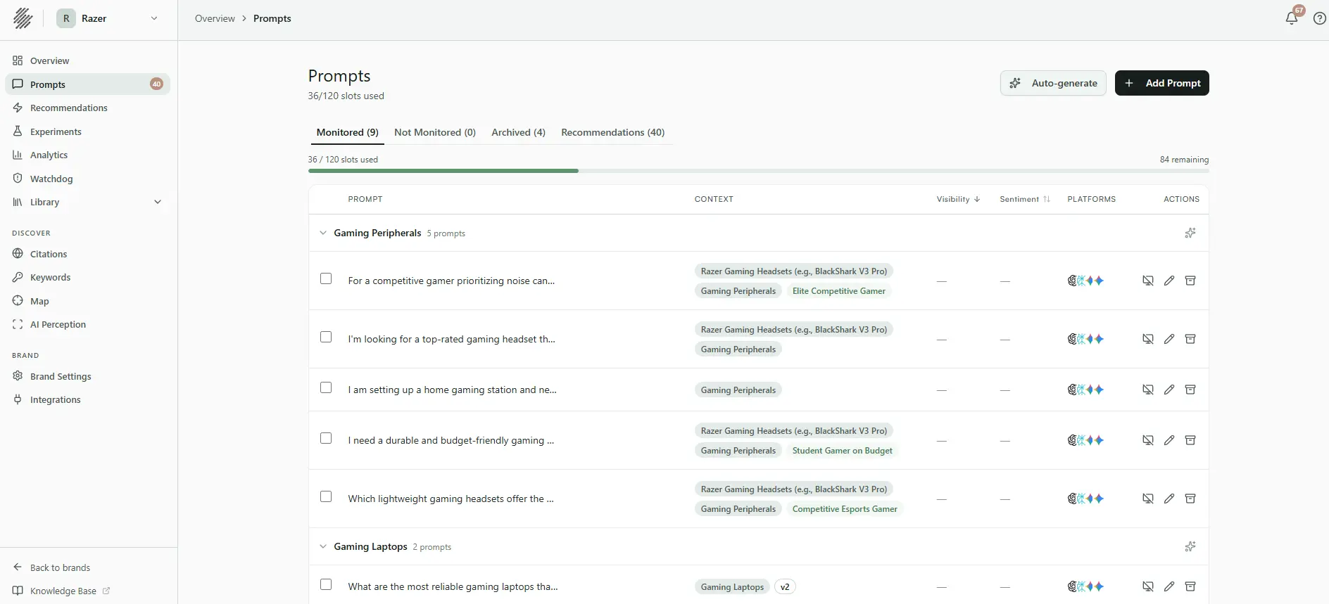Open the notifications bell icon
Screen dimensions: 1329x604
1292,18
